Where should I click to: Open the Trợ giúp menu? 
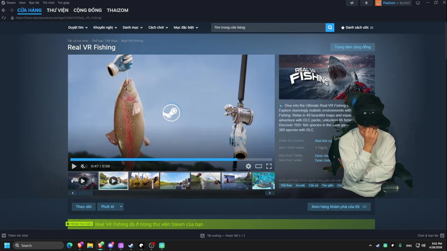(64, 3)
